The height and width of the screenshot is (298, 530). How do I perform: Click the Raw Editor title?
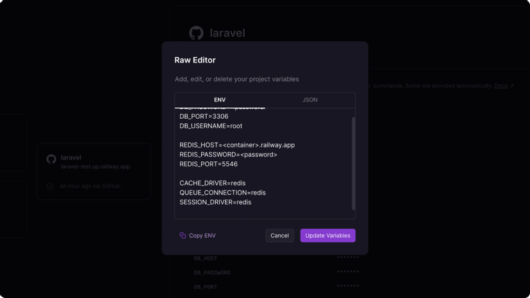pos(195,60)
